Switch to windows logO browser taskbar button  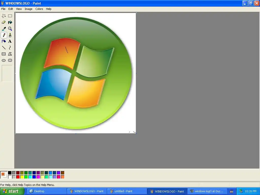click(x=207, y=191)
